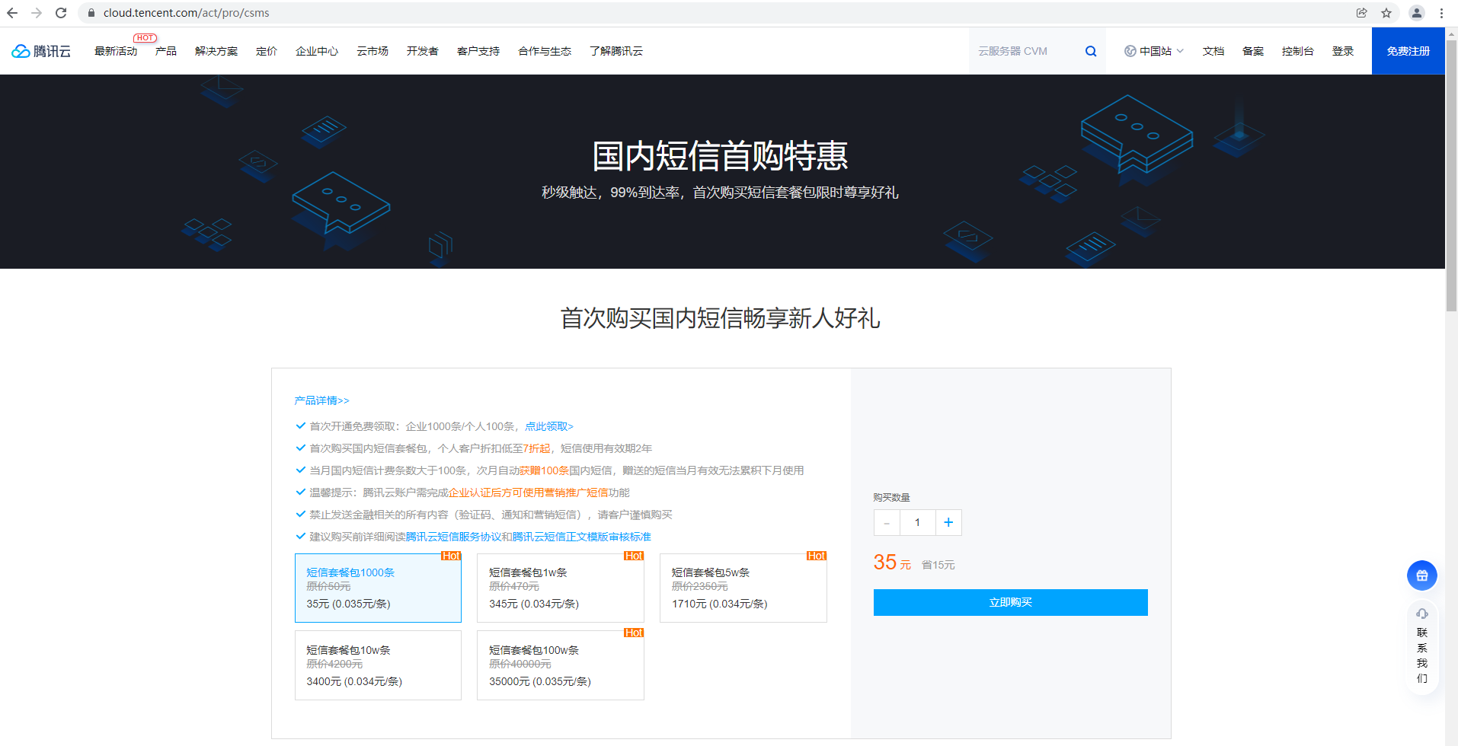This screenshot has width=1458, height=746.
Task: Click the 立即购买 button
Action: (1011, 602)
